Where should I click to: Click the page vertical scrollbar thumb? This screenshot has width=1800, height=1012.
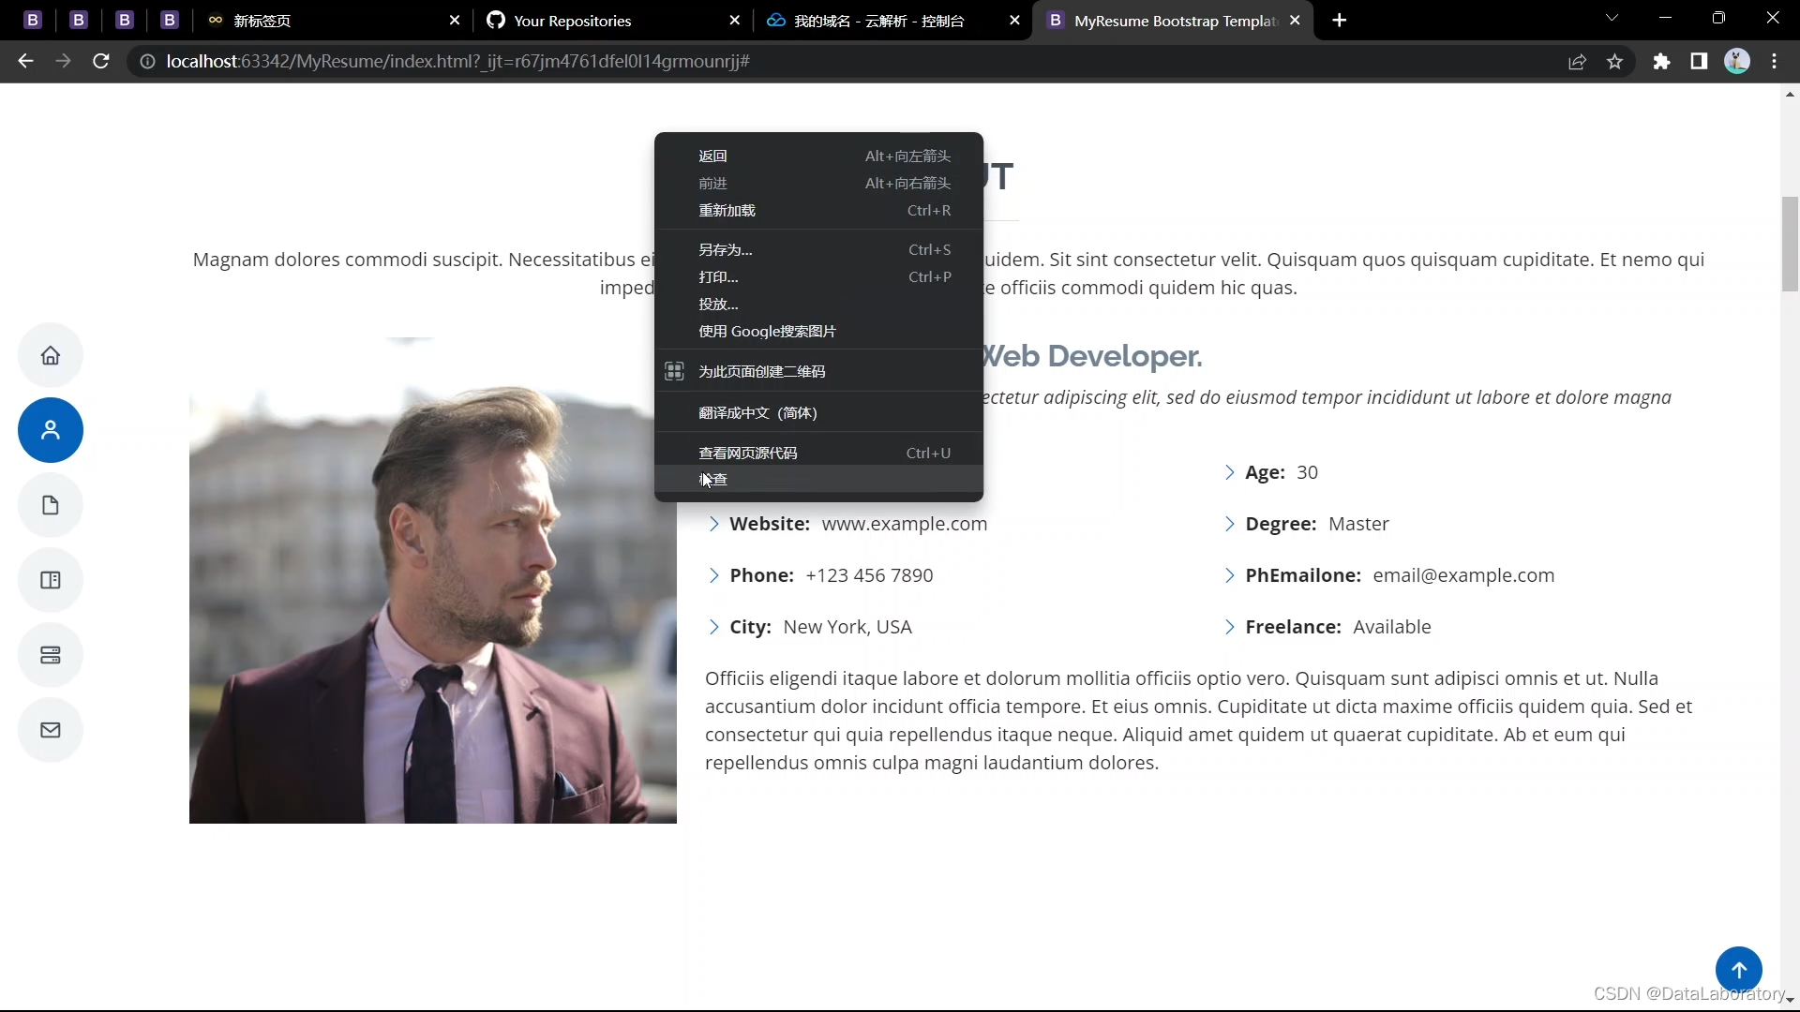1790,244
